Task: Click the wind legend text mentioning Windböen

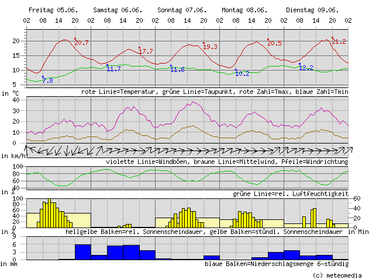Action: 227,162
